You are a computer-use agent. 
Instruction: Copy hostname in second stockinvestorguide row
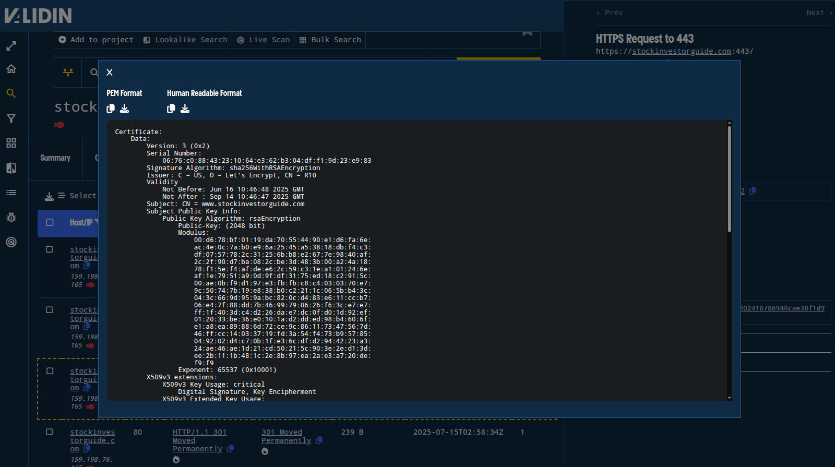[87, 327]
